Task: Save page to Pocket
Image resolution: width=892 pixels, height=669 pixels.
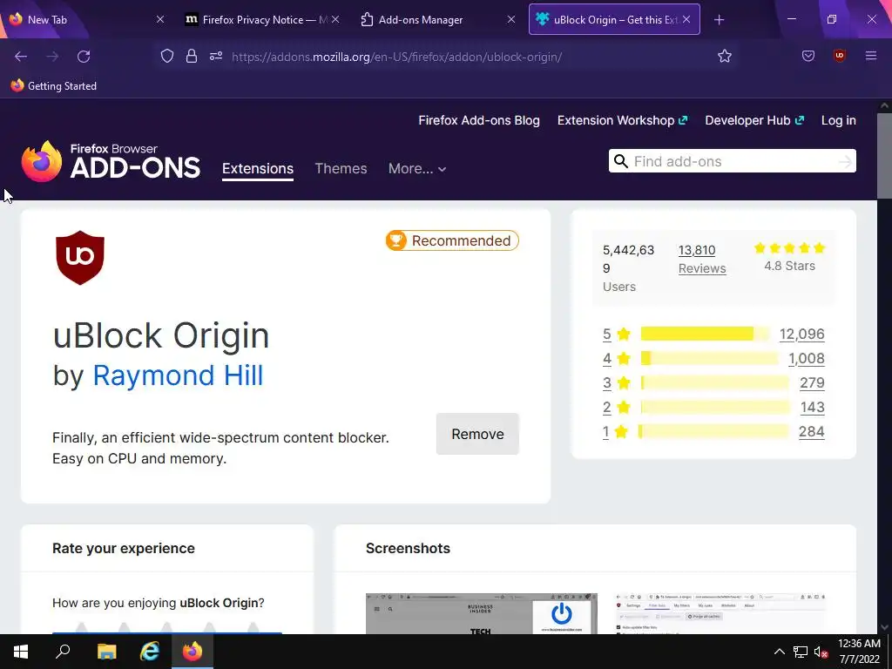Action: pos(808,56)
